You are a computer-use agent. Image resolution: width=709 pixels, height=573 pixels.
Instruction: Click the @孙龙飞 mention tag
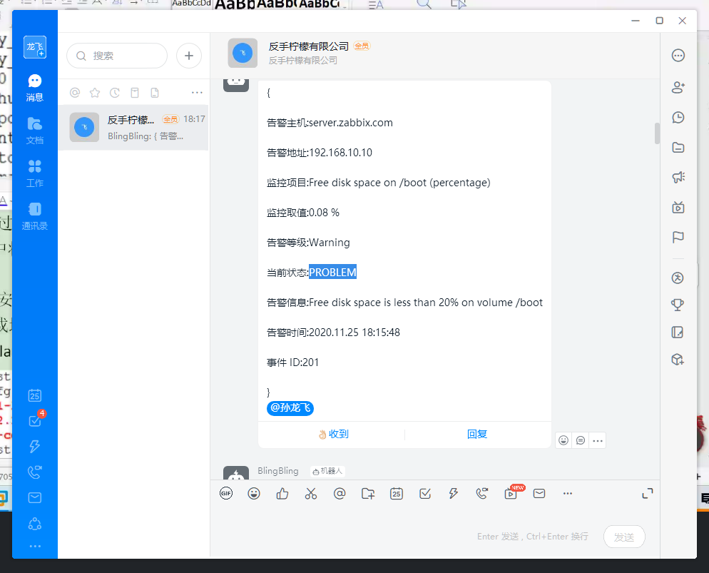tap(290, 408)
